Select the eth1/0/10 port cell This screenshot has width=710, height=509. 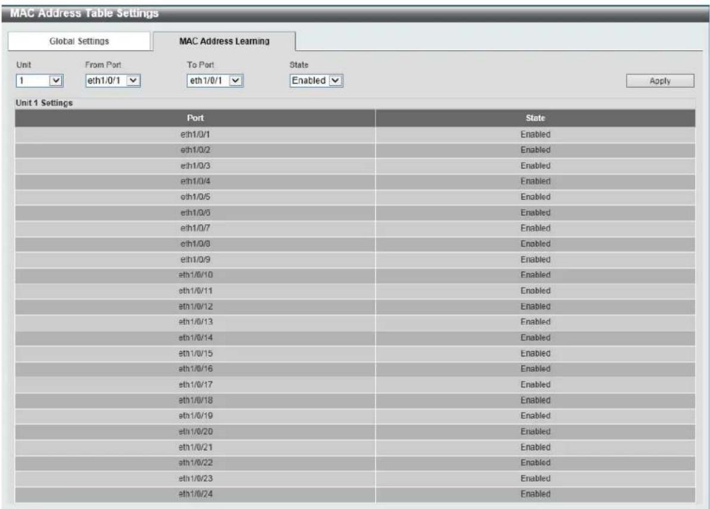coord(195,275)
